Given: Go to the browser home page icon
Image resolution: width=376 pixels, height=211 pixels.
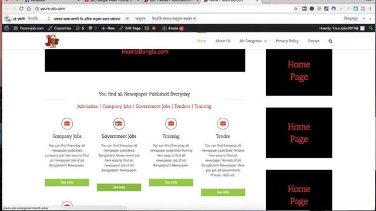Looking at the screenshot, I should [x=29, y=9].
